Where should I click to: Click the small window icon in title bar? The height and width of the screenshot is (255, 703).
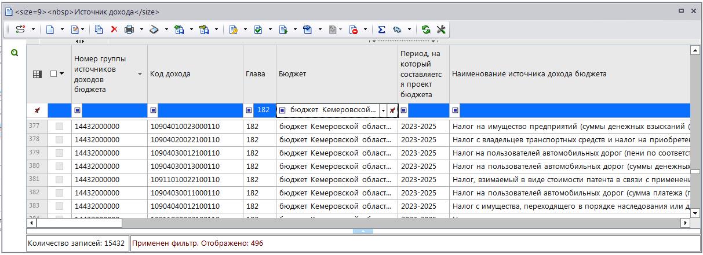682,11
